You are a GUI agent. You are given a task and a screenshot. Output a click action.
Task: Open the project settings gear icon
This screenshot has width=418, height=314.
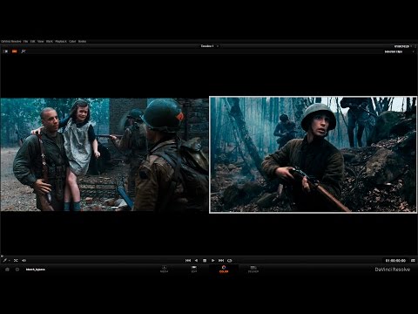pyautogui.click(x=17, y=270)
